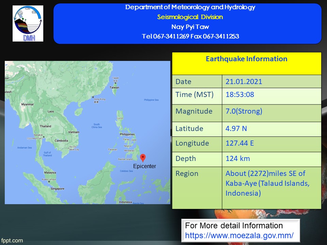327x245 pixels.
Task: Click 'Ho Chi Minh City' map label
Action: (74, 148)
